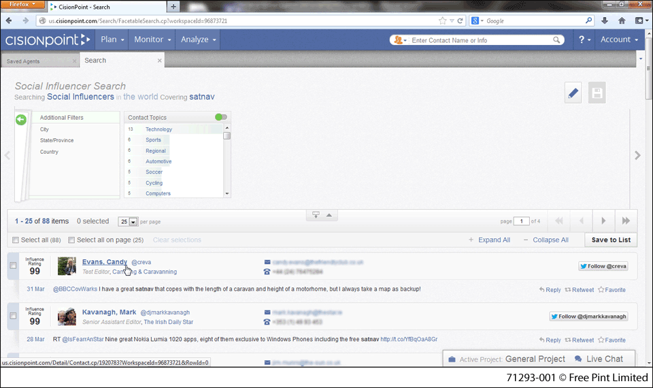Viewport: 653px width, 388px height.
Task: Expand the Account dropdown menu
Action: click(619, 39)
